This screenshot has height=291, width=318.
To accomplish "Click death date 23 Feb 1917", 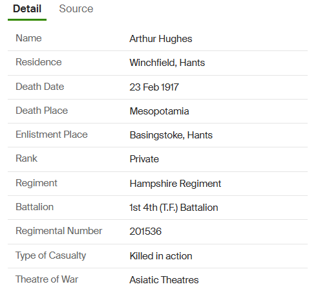I will pos(154,87).
